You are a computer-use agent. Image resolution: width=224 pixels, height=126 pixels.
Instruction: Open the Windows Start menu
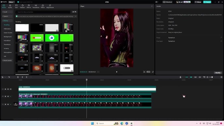pyautogui.click(x=92, y=123)
